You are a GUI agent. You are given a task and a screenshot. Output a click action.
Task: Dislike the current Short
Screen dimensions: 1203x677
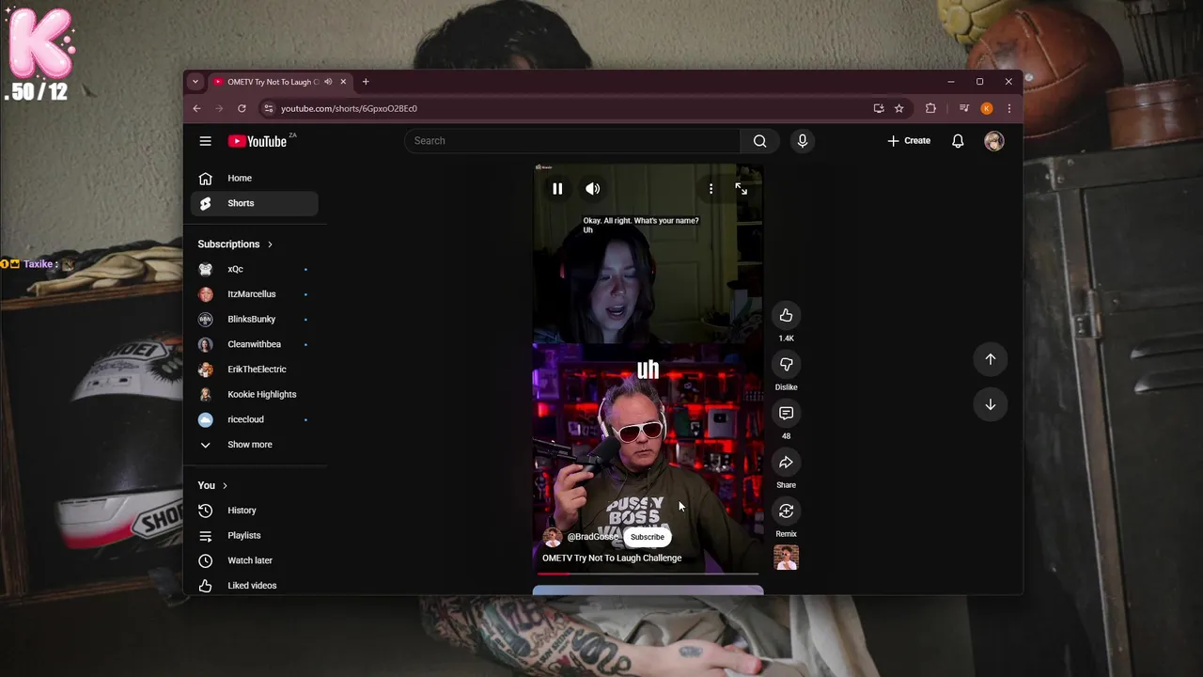[786, 365]
